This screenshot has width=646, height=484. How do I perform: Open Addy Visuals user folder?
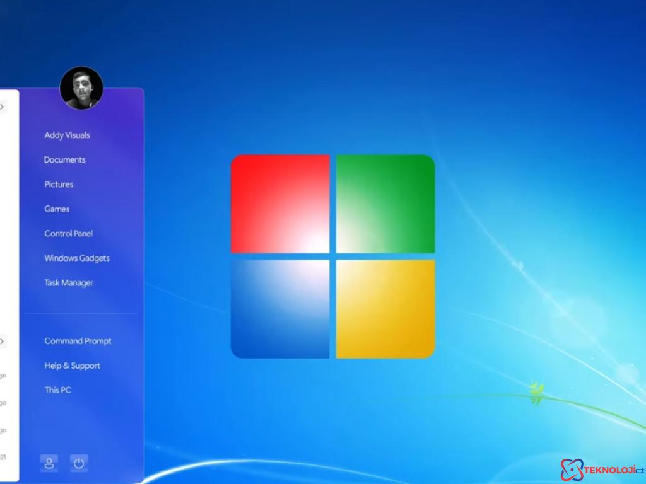coord(67,135)
